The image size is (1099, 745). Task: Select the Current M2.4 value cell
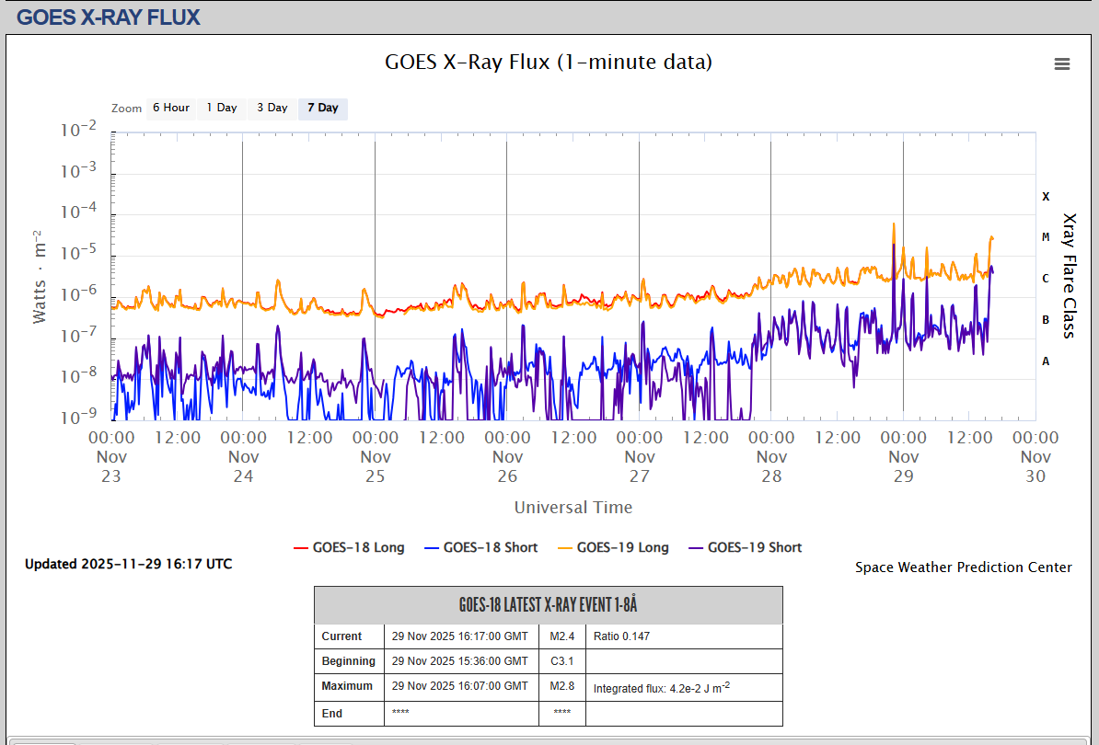[561, 636]
